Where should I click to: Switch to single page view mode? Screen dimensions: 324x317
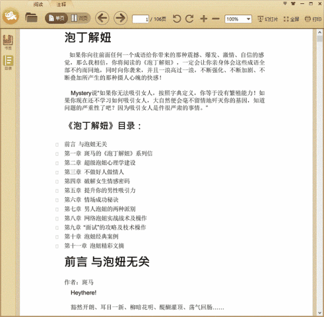point(56,18)
